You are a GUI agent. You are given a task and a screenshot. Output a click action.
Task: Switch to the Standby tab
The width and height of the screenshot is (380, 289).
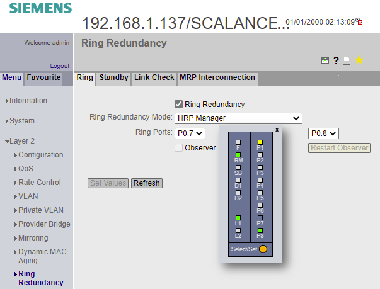coord(113,78)
